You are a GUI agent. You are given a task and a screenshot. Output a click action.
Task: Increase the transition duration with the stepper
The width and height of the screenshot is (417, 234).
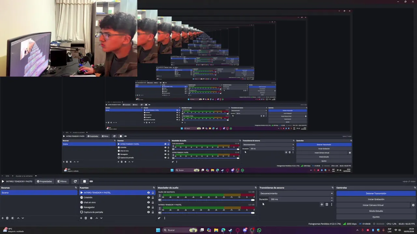pyautogui.click(x=332, y=198)
